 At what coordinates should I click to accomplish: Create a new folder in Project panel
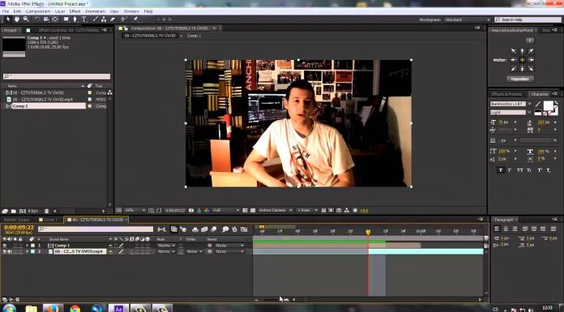pyautogui.click(x=14, y=211)
